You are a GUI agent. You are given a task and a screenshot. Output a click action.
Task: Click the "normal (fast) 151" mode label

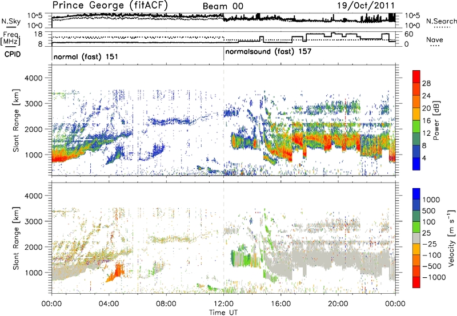pos(86,56)
